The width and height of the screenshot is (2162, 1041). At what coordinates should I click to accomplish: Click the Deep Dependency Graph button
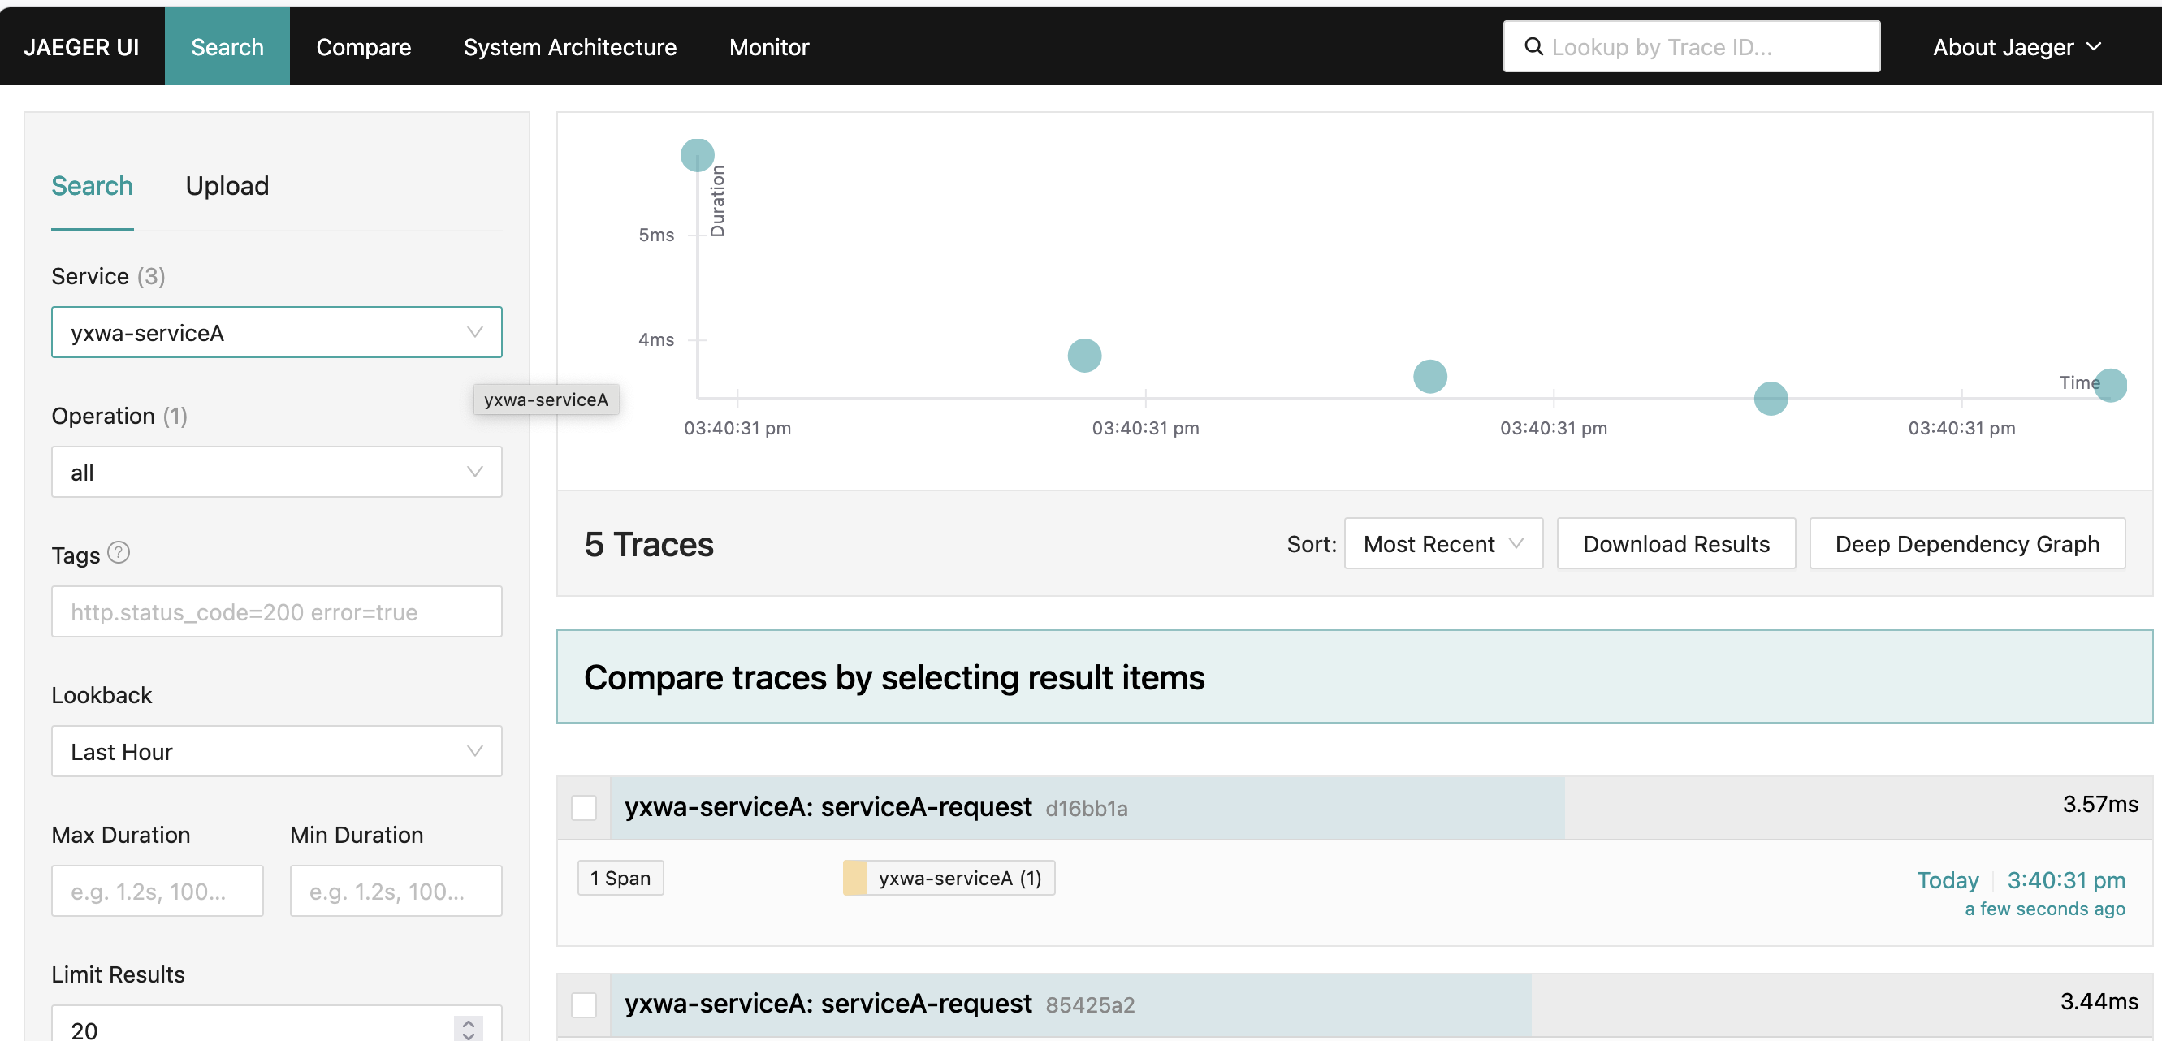coord(1966,543)
